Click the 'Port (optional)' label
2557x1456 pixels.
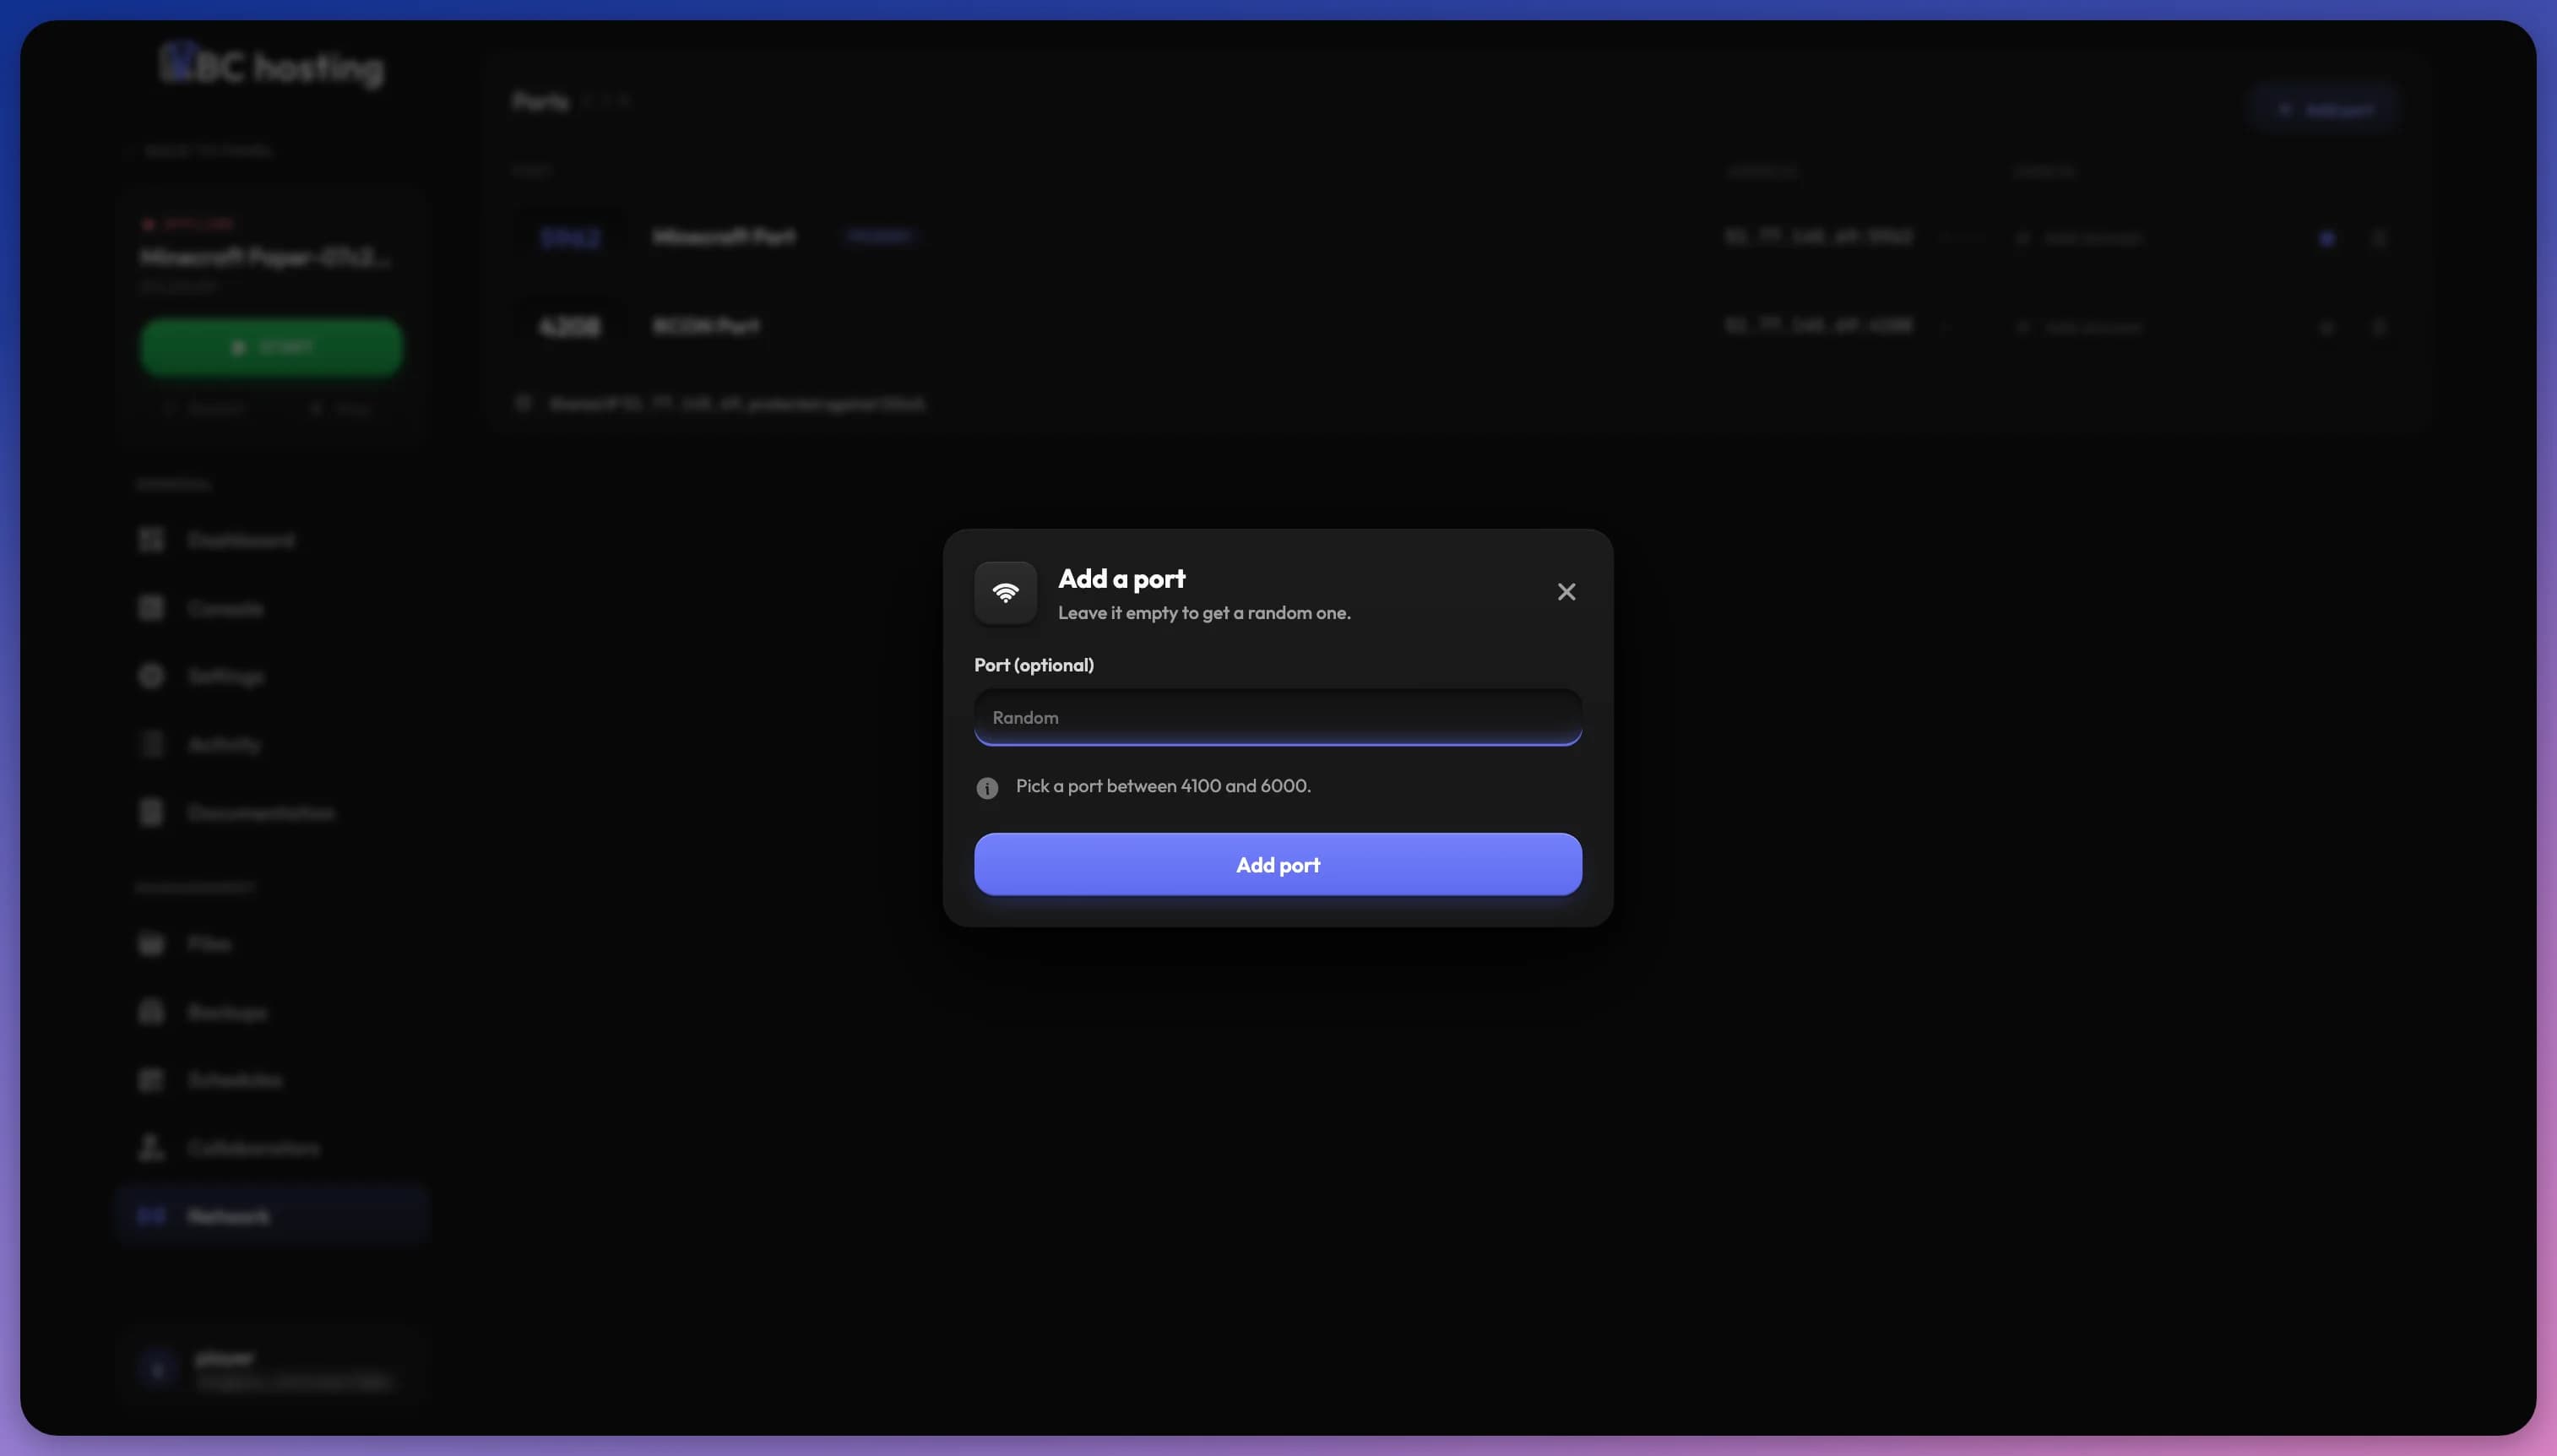1034,665
